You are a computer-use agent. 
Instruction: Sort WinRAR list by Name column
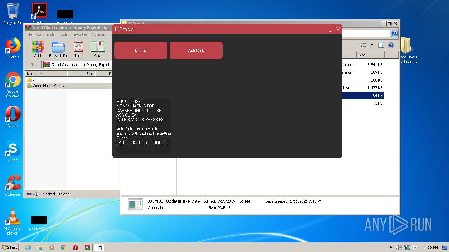46,74
